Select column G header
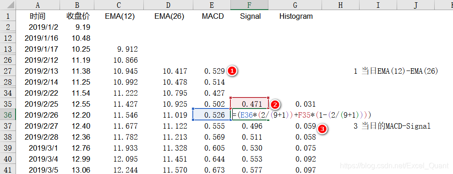Image resolution: width=453 pixels, height=174 pixels. point(295,5)
